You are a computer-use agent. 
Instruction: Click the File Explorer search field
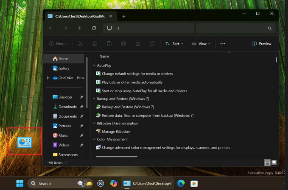click(x=236, y=28)
